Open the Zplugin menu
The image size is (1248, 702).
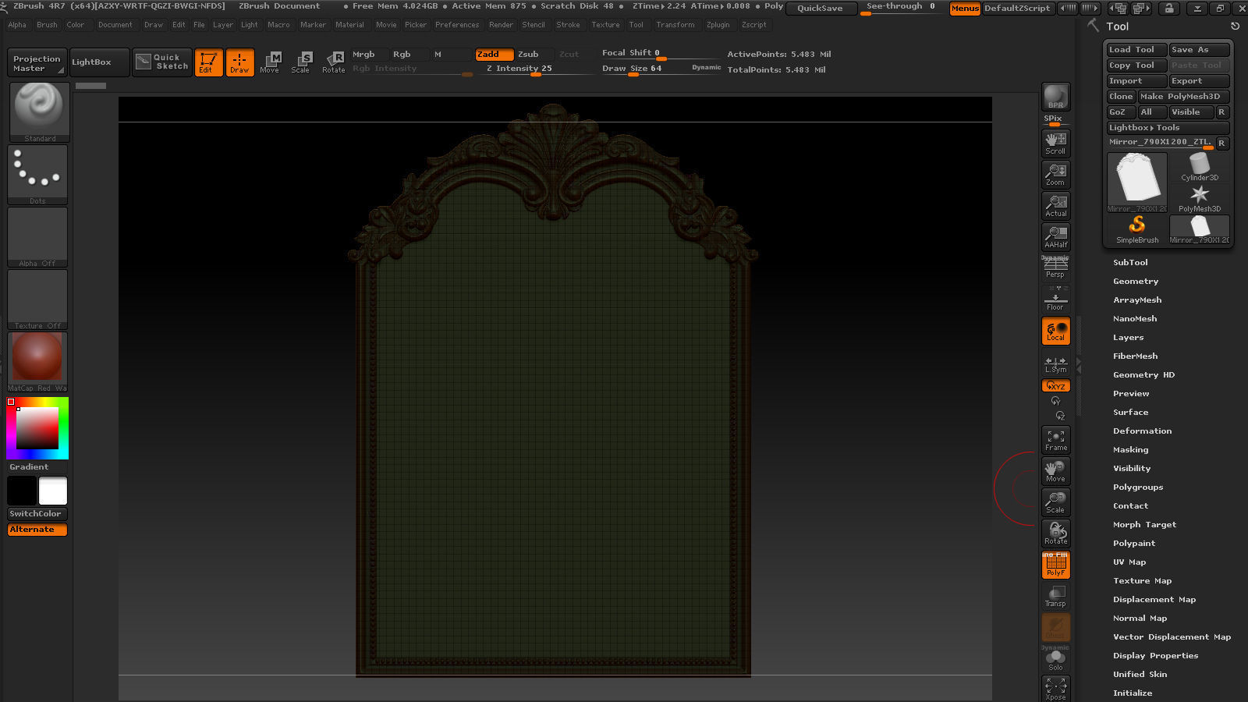coord(718,25)
